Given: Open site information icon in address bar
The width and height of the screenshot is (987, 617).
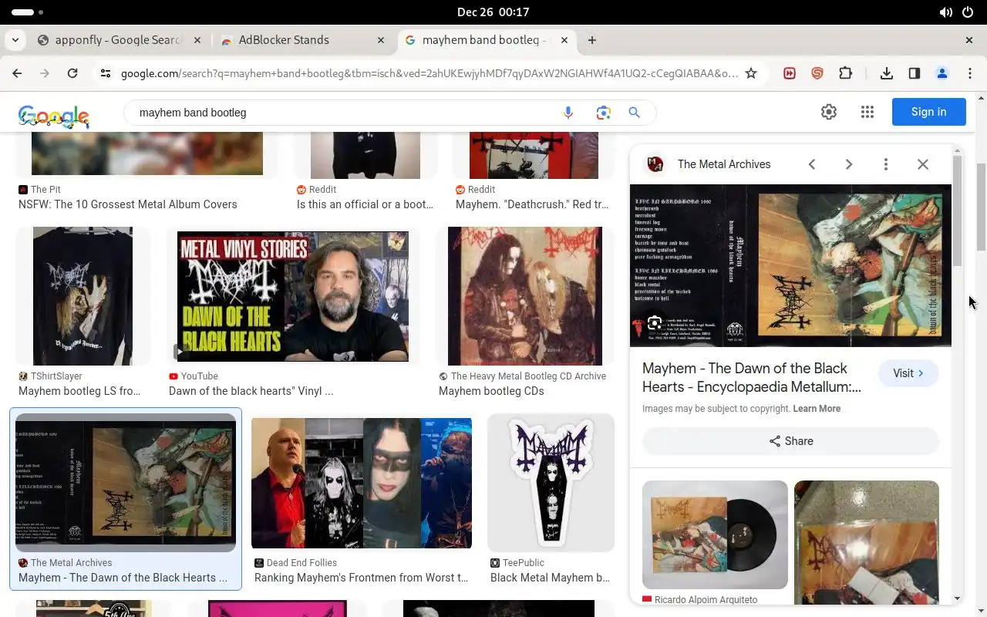Looking at the screenshot, I should (x=106, y=73).
